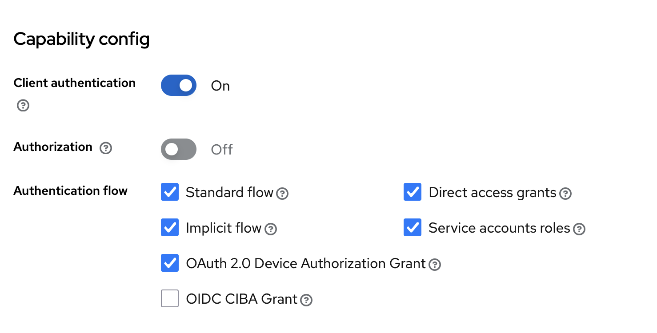Untick the Service accounts roles checkbox
Image resolution: width=657 pixels, height=333 pixels.
pos(413,228)
